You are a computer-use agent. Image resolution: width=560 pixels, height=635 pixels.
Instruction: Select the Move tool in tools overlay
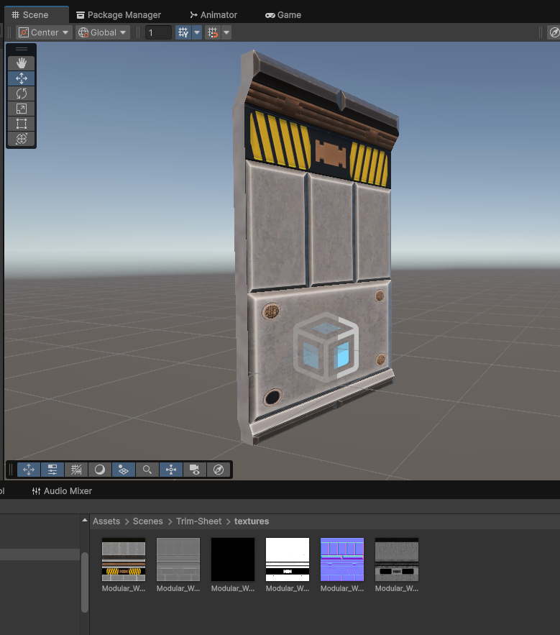(x=22, y=78)
